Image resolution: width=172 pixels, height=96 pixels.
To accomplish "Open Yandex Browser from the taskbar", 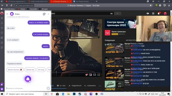I will coord(52,94).
